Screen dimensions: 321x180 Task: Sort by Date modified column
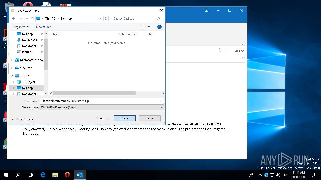[128, 34]
